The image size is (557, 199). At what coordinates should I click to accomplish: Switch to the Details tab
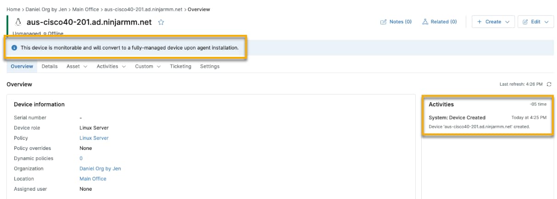(50, 66)
